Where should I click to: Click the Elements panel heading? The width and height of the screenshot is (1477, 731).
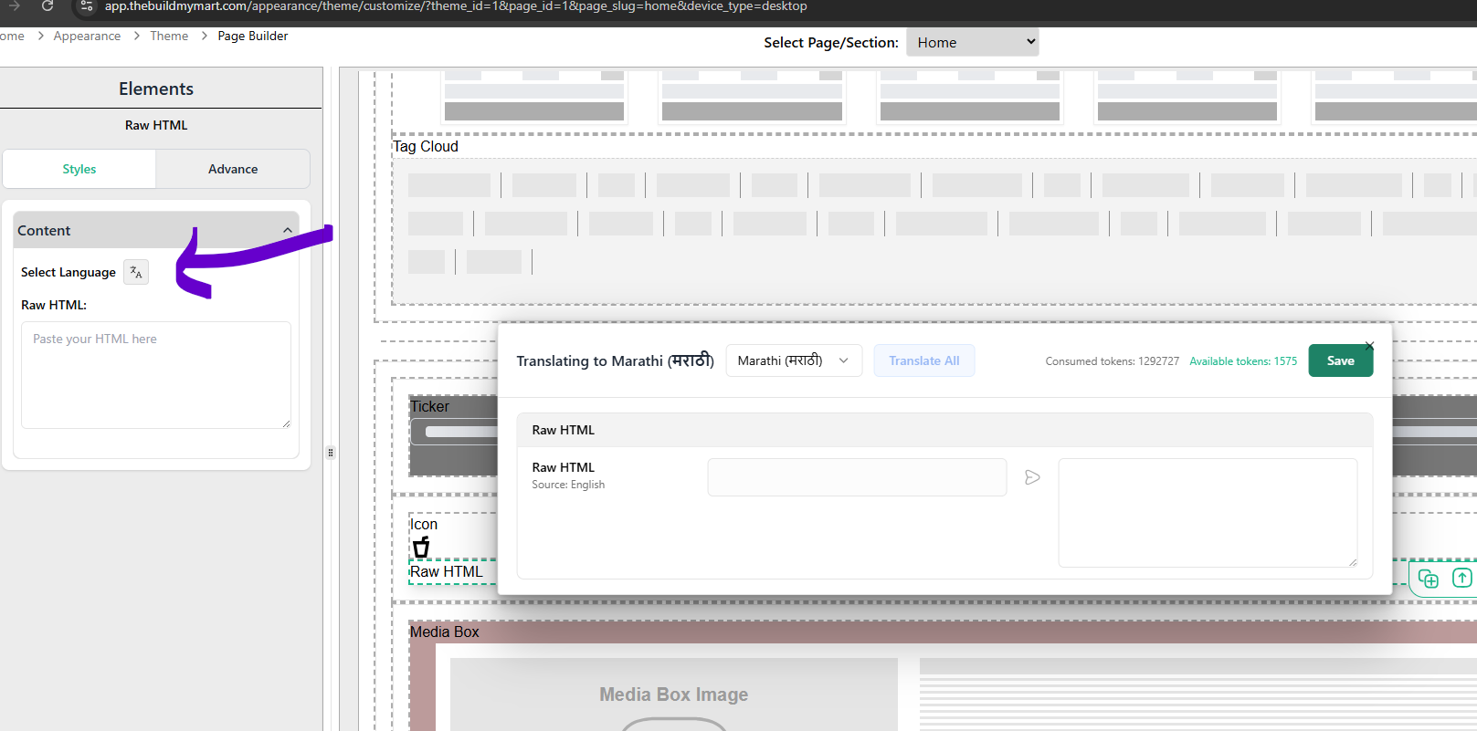pyautogui.click(x=156, y=89)
